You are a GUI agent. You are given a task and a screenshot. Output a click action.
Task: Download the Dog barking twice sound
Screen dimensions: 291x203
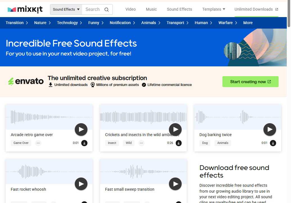click(273, 143)
